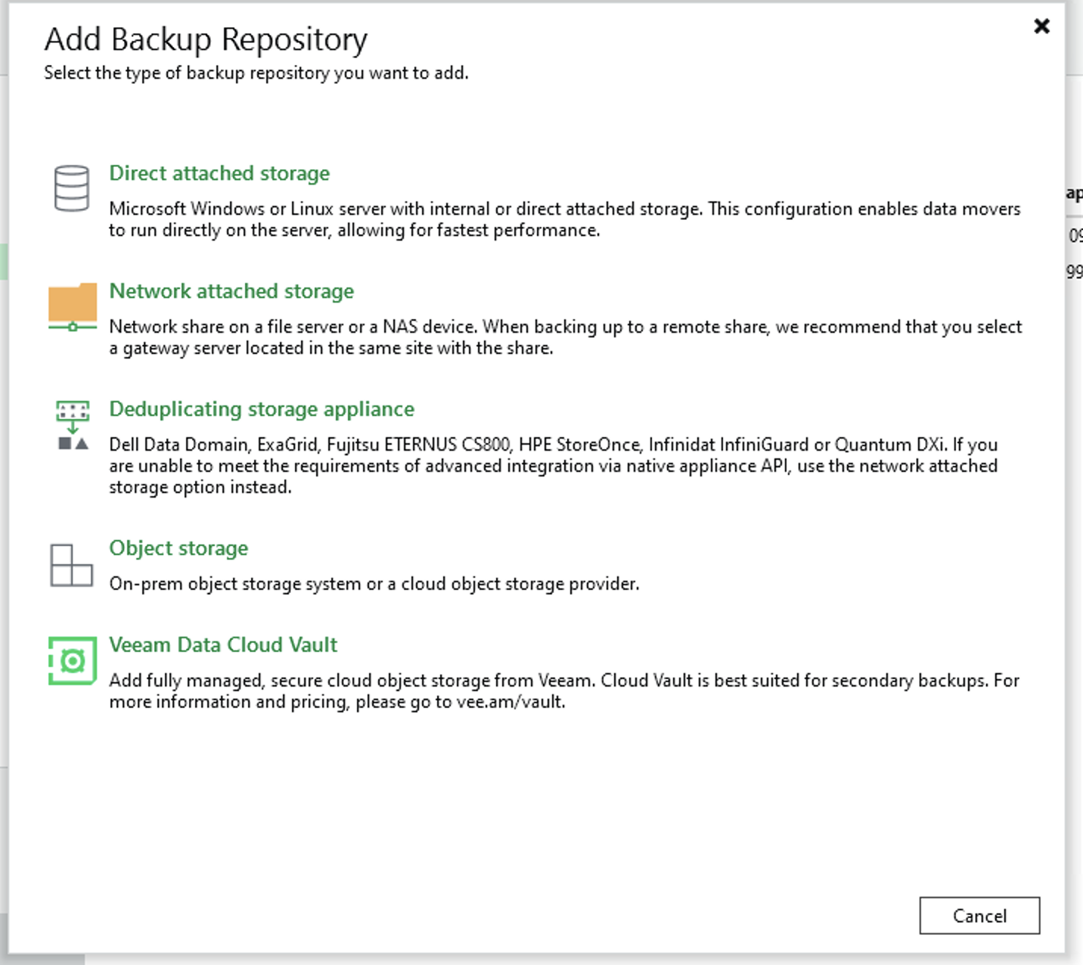Screen dimensions: 1083x965
Task: Click the 'Select the type of backup repository' subtitle
Action: 256,73
